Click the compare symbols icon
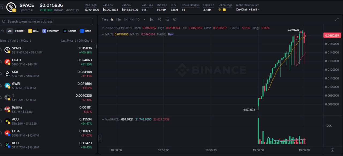This screenshot has width=343, height=156. click(x=159, y=19)
